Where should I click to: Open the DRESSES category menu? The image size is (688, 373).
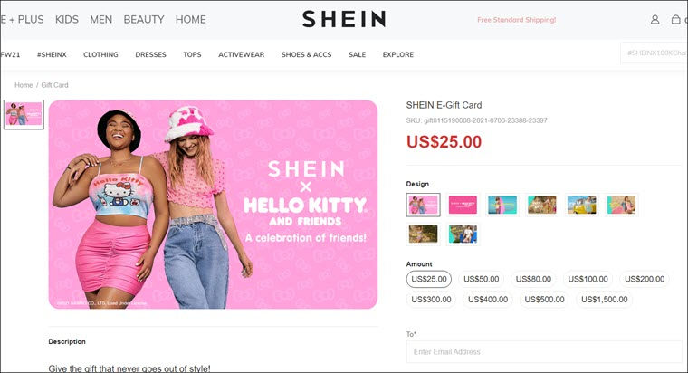click(x=150, y=54)
